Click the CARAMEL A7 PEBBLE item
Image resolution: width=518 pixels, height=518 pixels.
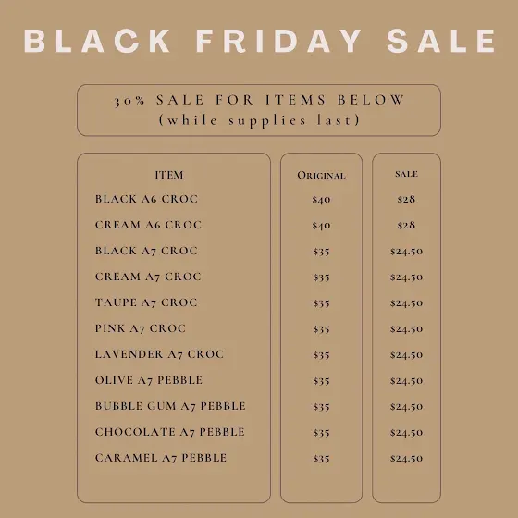tap(161, 458)
